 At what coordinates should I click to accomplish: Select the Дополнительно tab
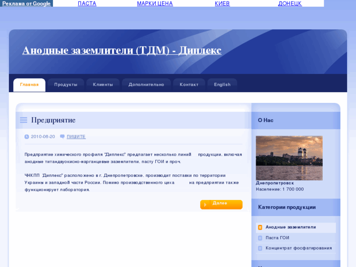coord(146,85)
